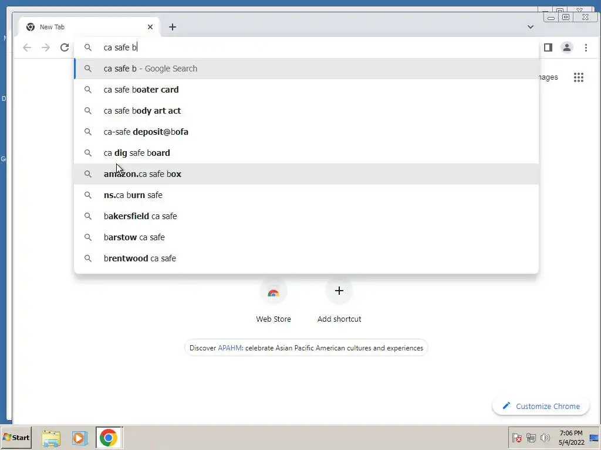Choose 'ca safe b - Google Search' suggestion
The height and width of the screenshot is (450, 601).
point(306,69)
